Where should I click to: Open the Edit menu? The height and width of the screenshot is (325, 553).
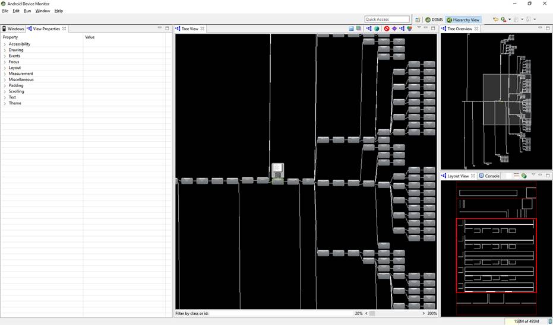pyautogui.click(x=16, y=11)
